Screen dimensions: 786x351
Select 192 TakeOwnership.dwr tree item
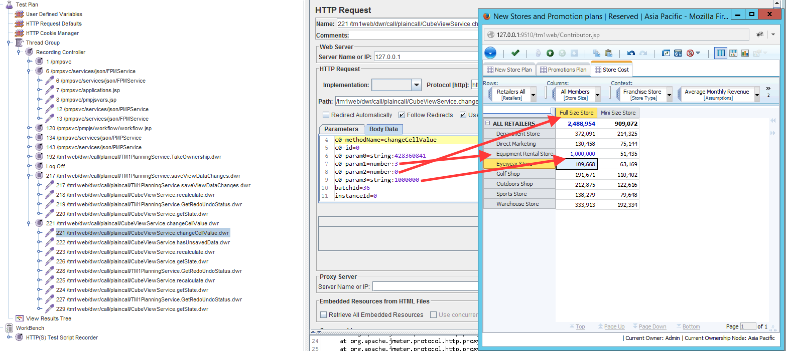tap(134, 157)
